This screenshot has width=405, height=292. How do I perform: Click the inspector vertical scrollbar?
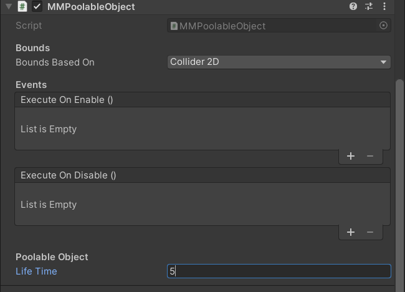tap(400, 185)
